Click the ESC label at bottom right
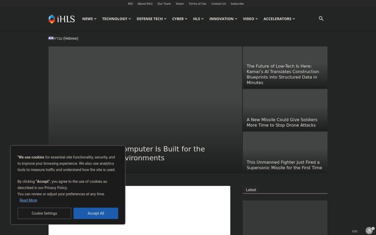Image resolution: width=376 pixels, height=235 pixels. click(x=355, y=231)
